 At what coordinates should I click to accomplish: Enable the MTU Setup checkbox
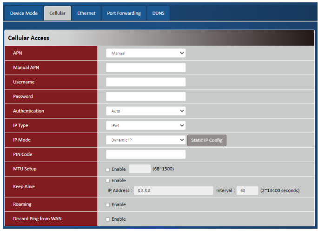[108, 170]
